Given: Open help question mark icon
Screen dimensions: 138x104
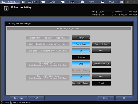Looking at the screenshot, I should [x=135, y=2].
